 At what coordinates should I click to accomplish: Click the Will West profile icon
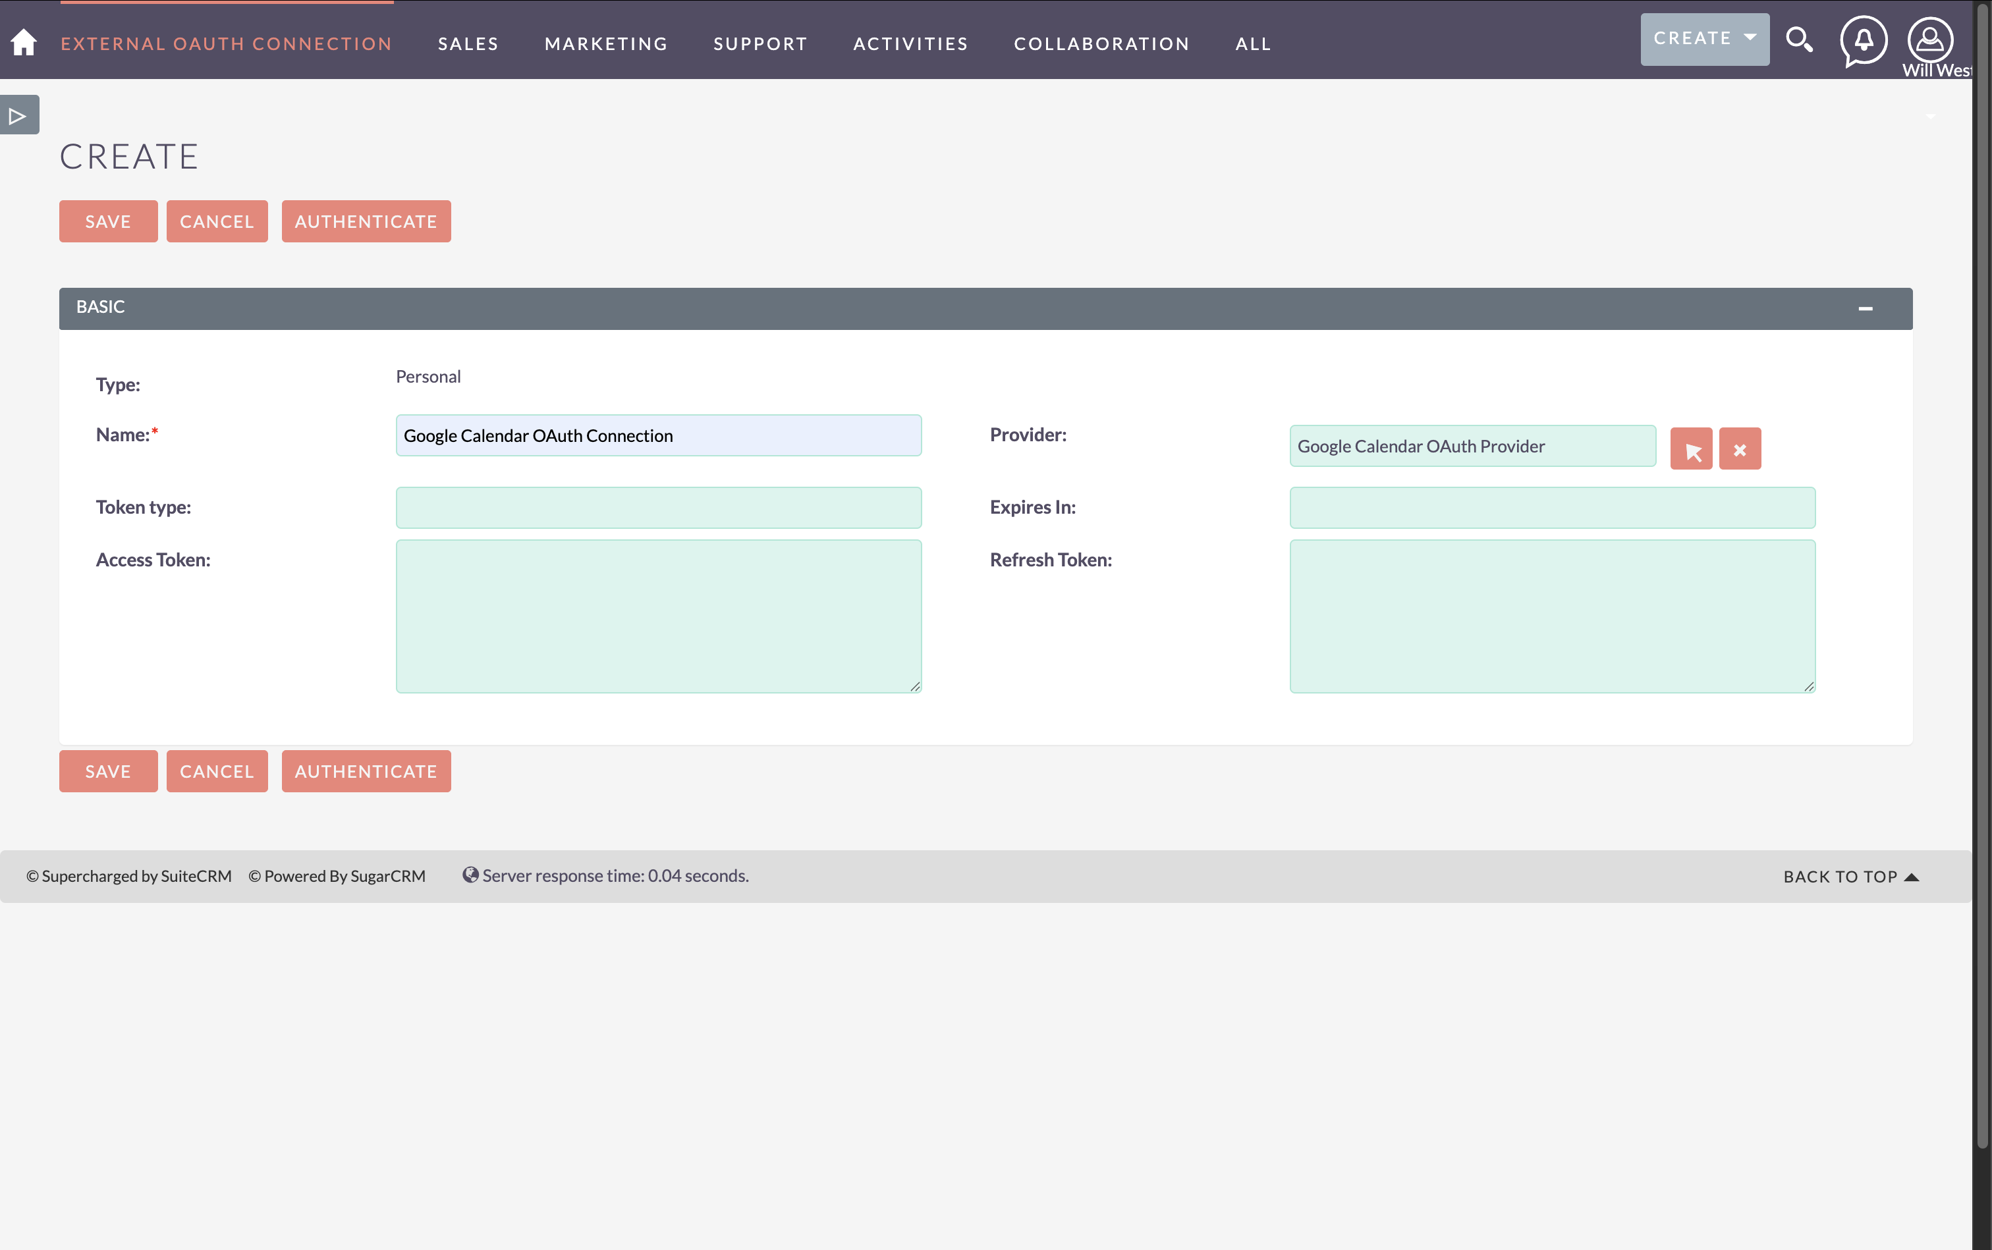[x=1930, y=39]
